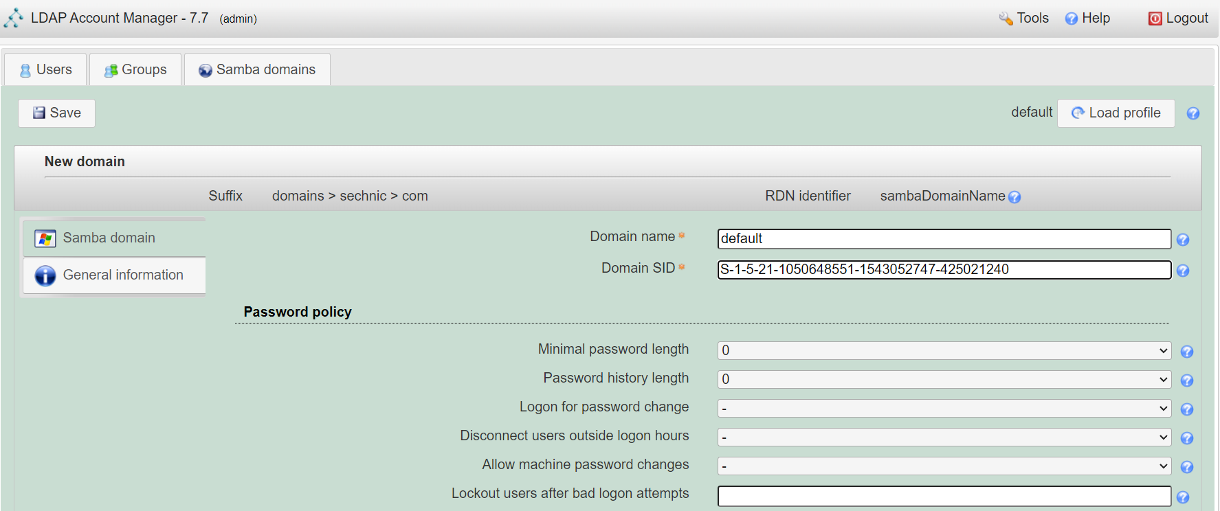This screenshot has width=1220, height=511.
Task: Click the Logout link
Action: pos(1178,19)
